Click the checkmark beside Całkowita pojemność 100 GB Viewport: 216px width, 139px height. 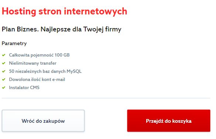pyautogui.click(x=4, y=55)
